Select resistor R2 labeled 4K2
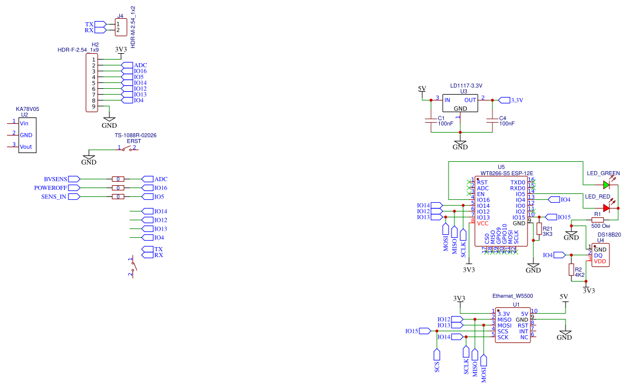 click(571, 270)
